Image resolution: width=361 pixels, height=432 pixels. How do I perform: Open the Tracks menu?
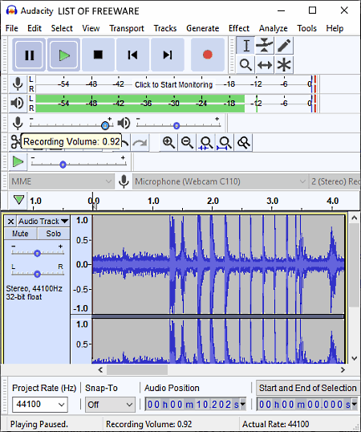(x=165, y=28)
